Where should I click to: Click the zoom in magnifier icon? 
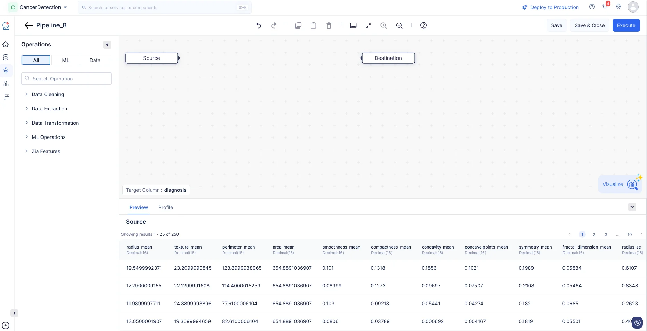click(384, 25)
